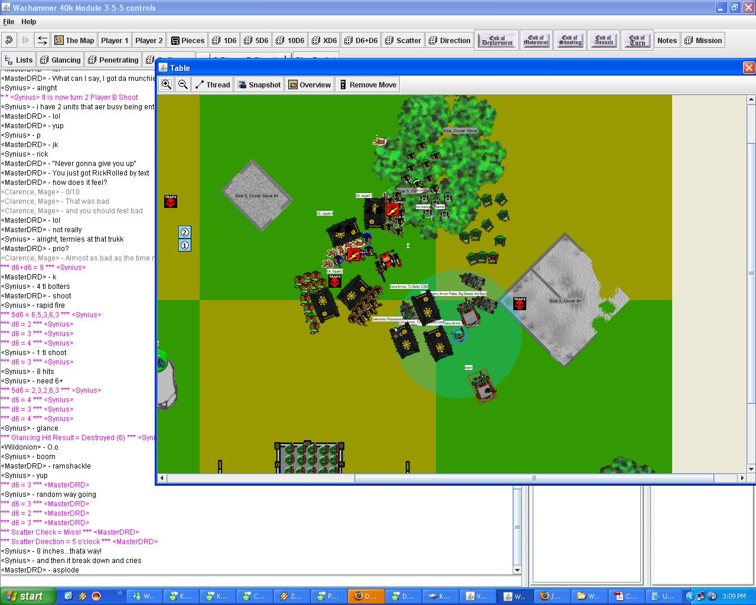Open the File menu
The width and height of the screenshot is (756, 605).
tap(8, 21)
